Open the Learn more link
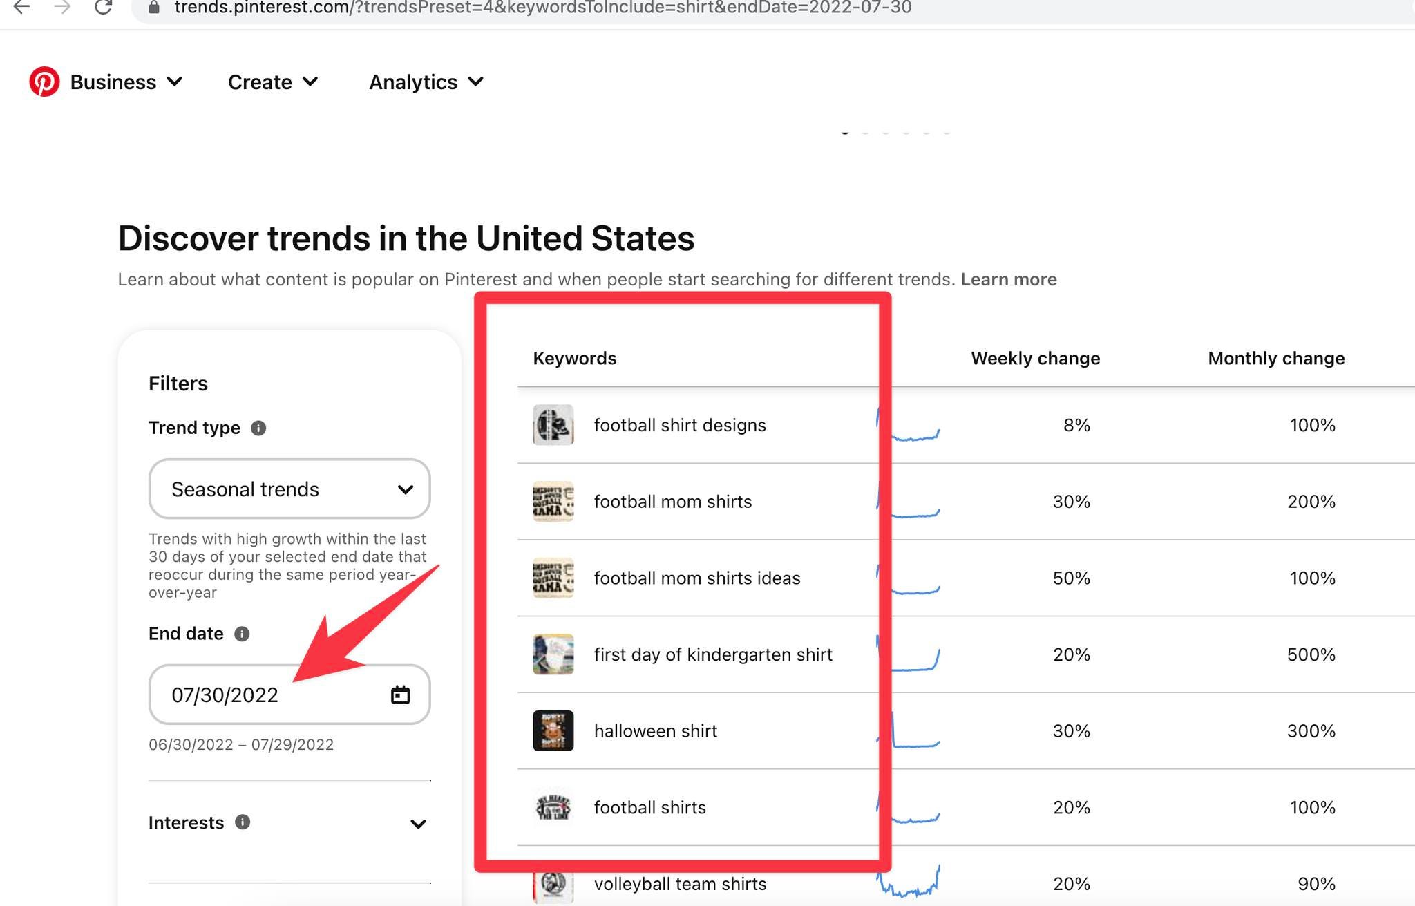Viewport: 1415px width, 906px height. click(1008, 279)
